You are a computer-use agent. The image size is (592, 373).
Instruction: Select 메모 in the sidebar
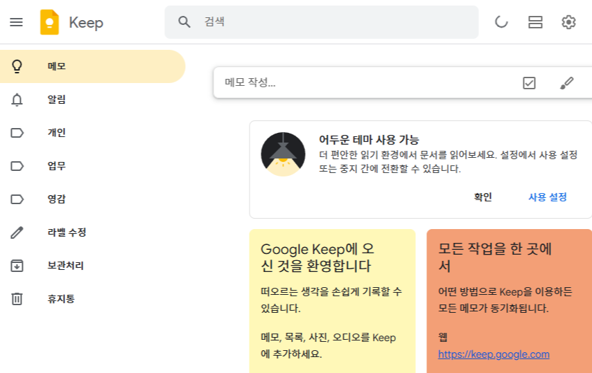[x=92, y=66]
